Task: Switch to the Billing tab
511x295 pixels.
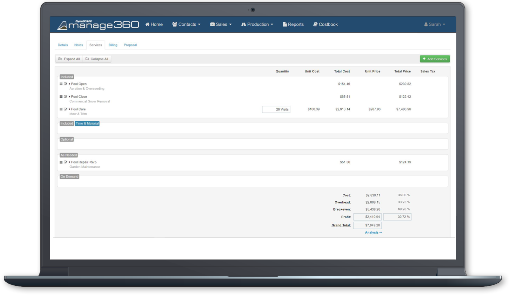Action: point(113,45)
